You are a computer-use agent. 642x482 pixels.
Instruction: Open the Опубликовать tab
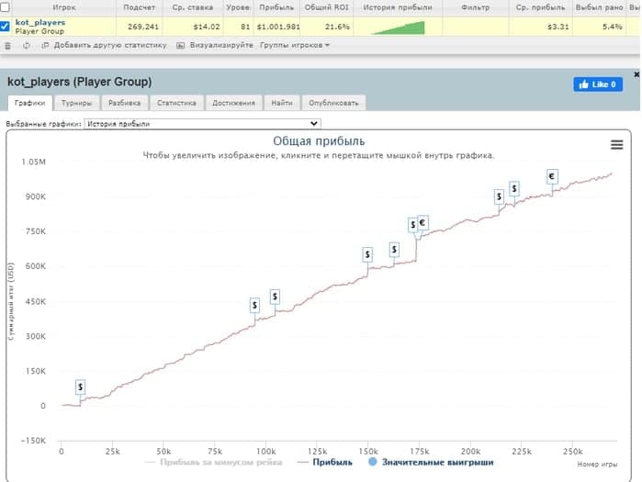click(333, 103)
